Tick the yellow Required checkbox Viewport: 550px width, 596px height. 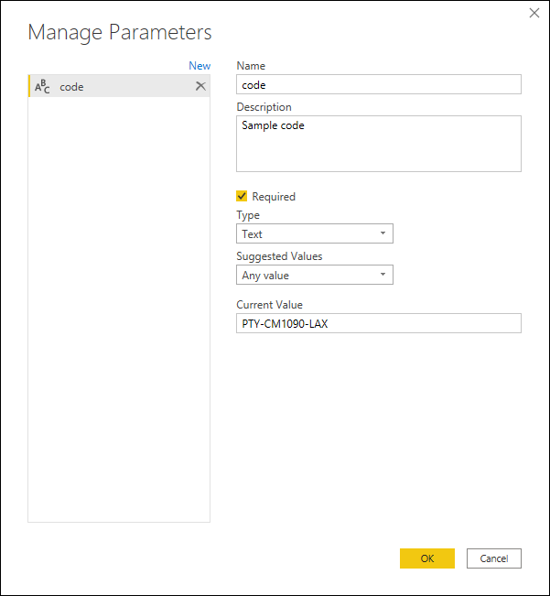point(242,196)
